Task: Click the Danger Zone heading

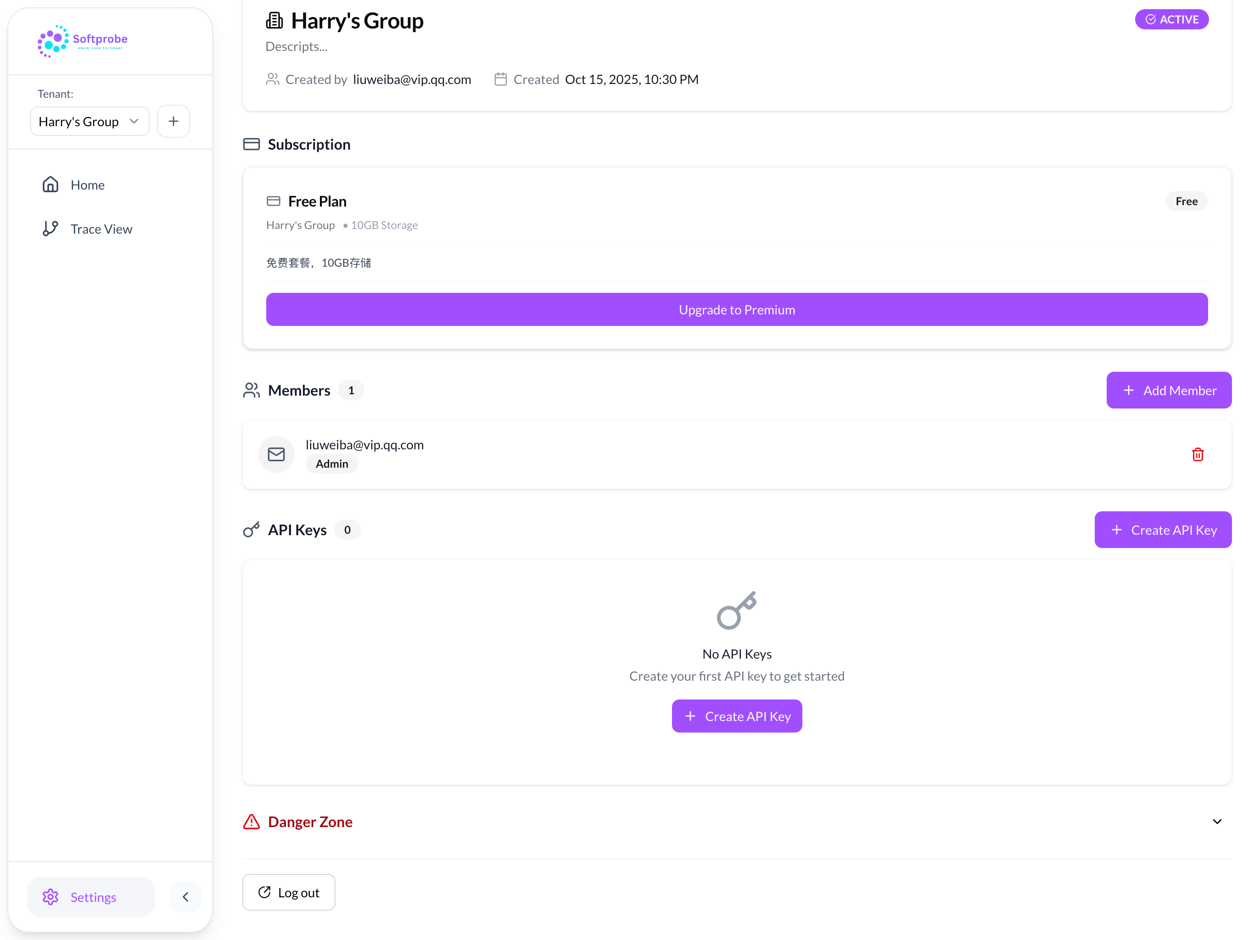Action: 310,822
